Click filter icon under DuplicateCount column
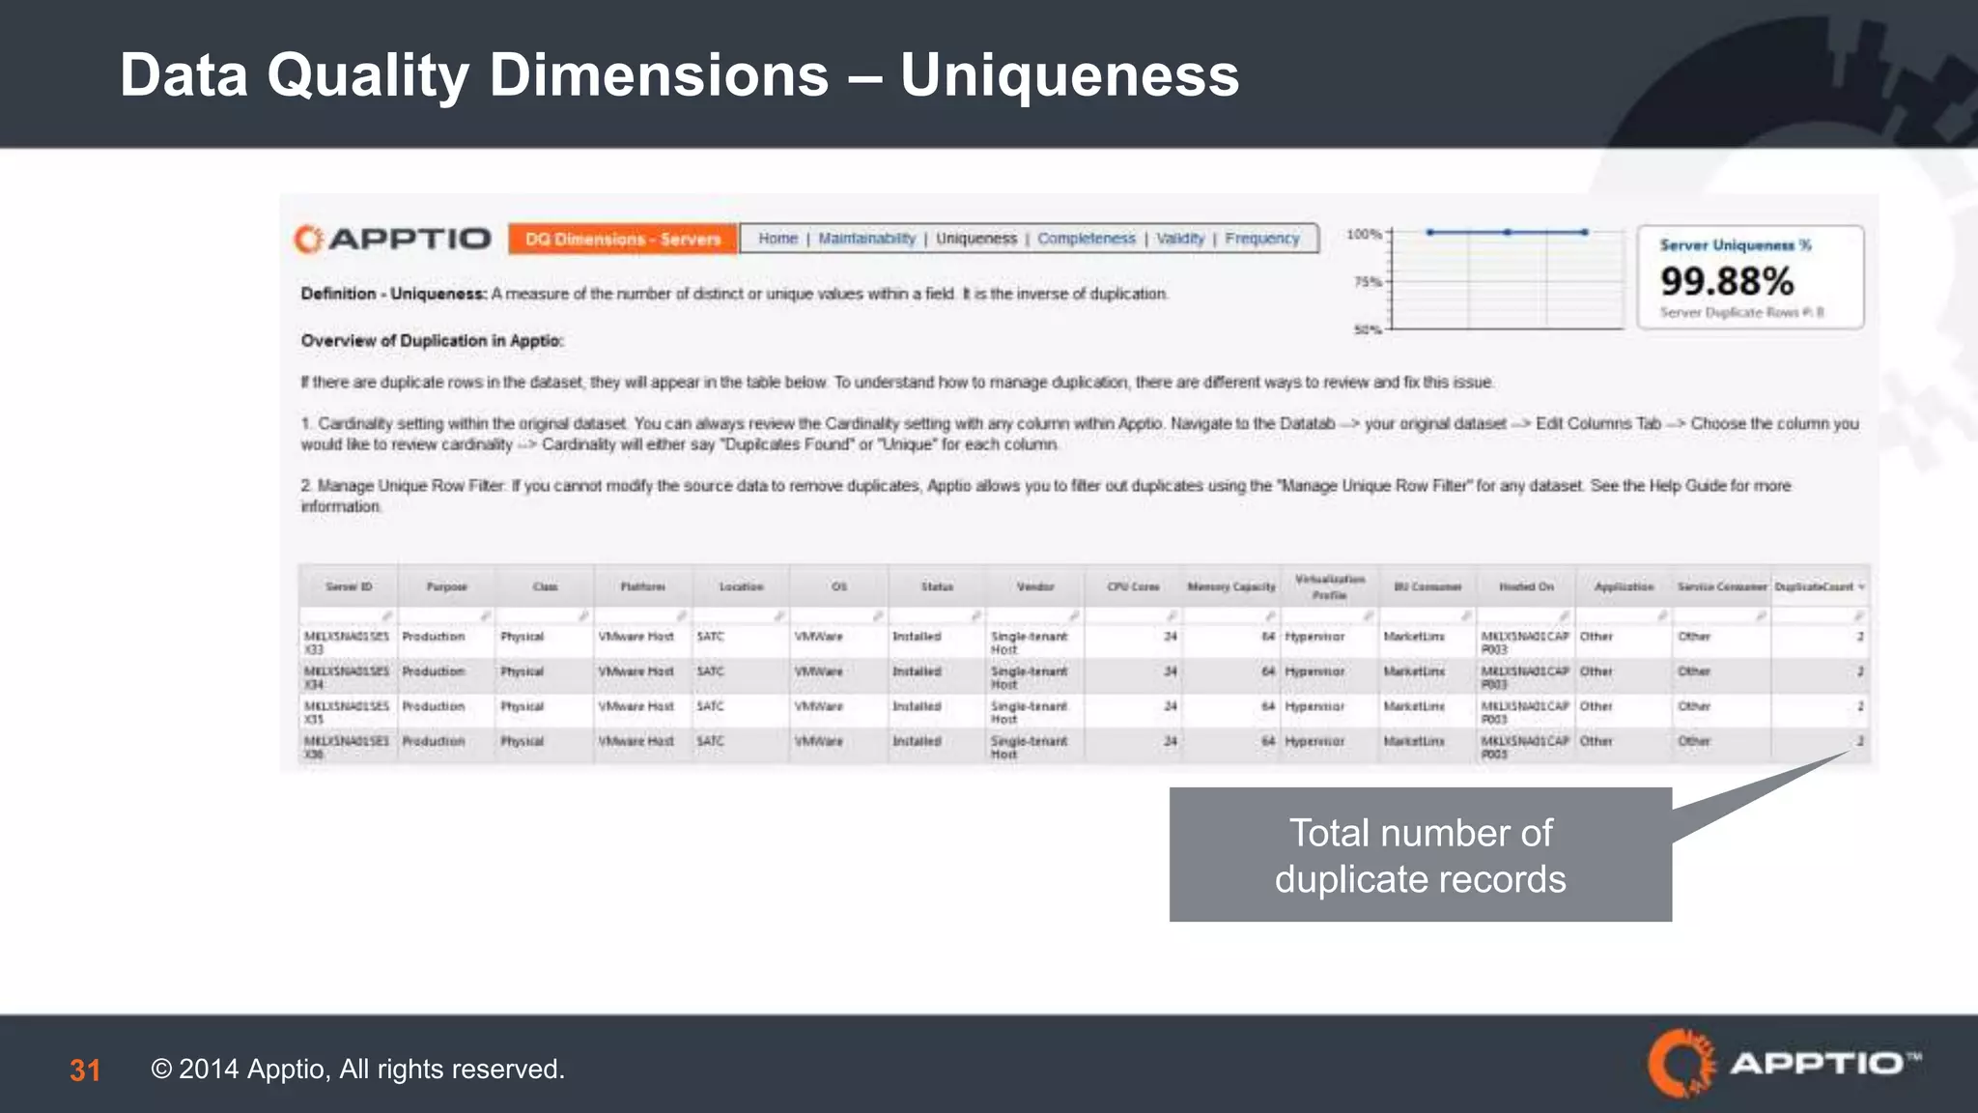1978x1113 pixels. point(1859,615)
